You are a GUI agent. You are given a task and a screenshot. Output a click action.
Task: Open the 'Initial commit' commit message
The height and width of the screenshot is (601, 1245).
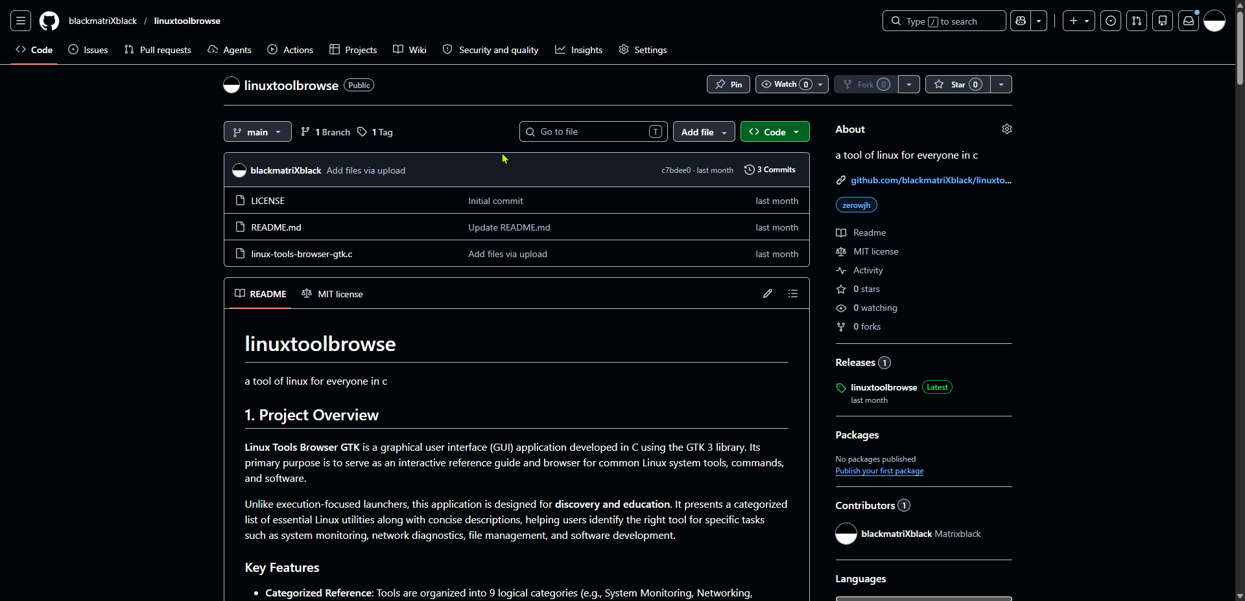point(495,201)
